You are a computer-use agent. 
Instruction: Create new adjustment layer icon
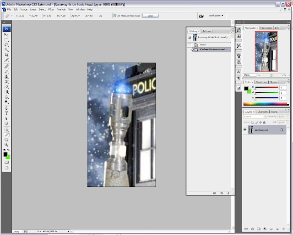click(265, 229)
